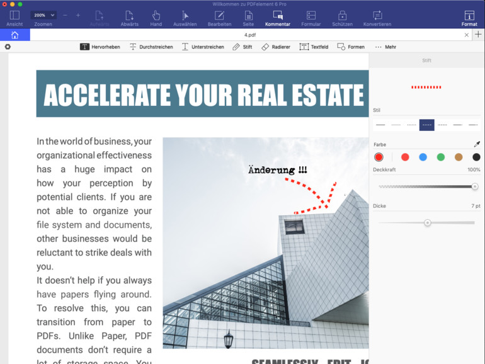Select the Stift pencil tool

click(x=243, y=47)
